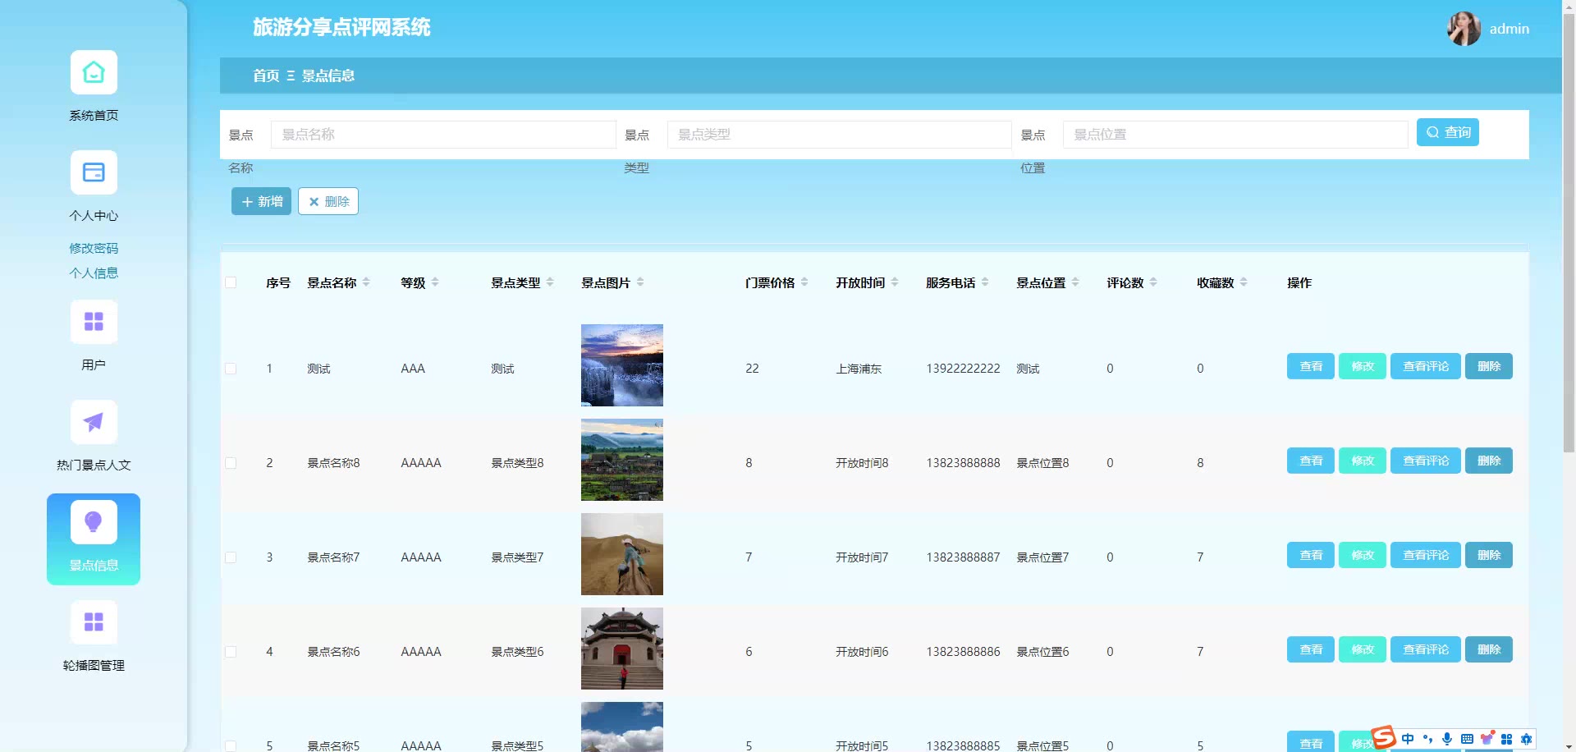Click the admin avatar picture
Viewport: 1576px width, 752px height.
click(x=1464, y=29)
